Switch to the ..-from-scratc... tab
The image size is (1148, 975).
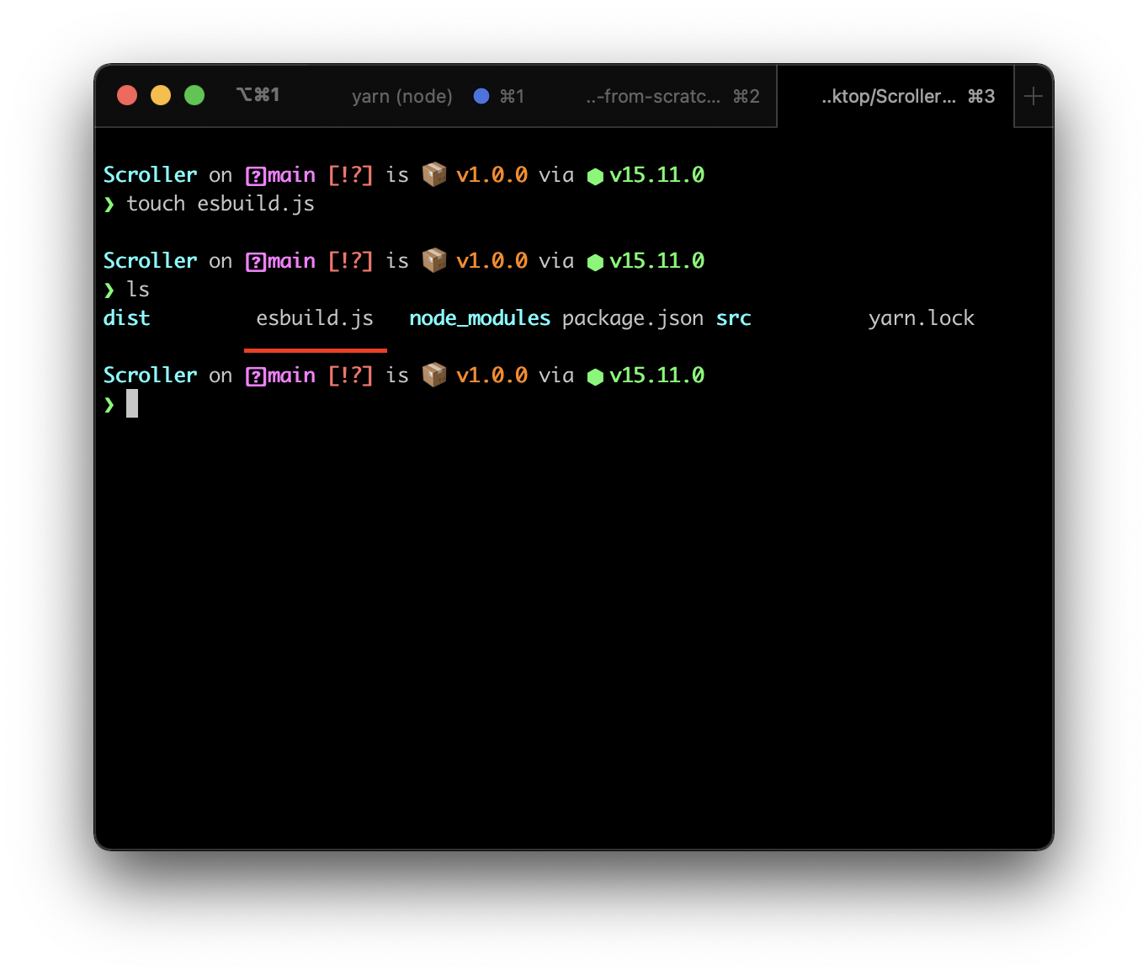coord(654,96)
